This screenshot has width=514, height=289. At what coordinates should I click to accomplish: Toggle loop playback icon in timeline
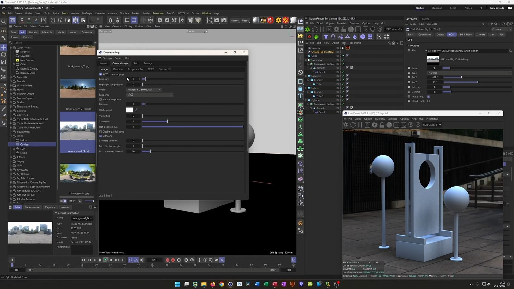[130, 260]
